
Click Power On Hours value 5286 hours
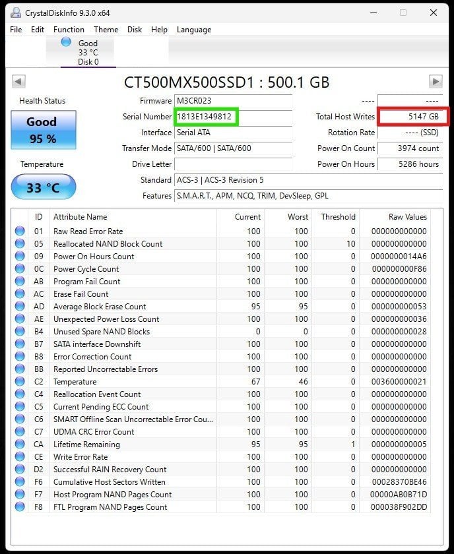(410, 164)
